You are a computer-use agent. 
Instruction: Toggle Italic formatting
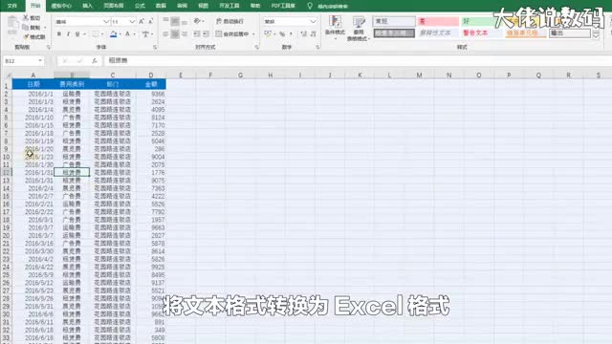[x=68, y=34]
